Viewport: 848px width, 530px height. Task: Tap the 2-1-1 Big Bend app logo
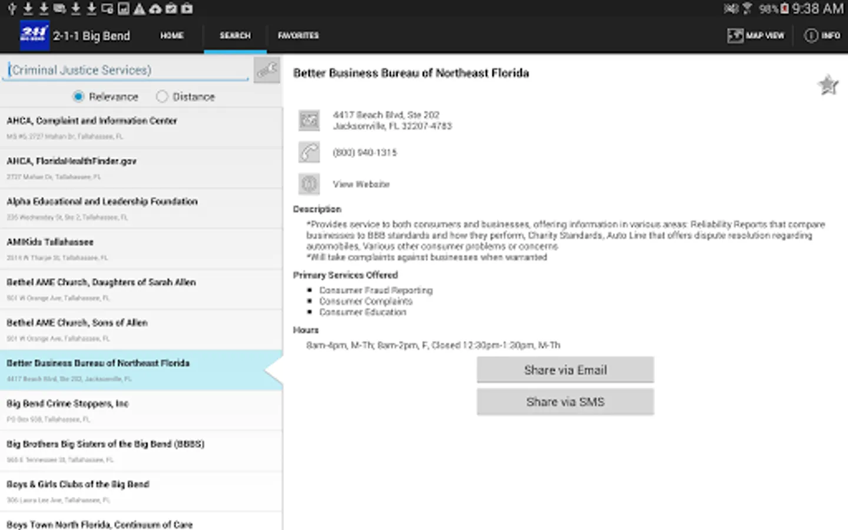[x=34, y=34]
